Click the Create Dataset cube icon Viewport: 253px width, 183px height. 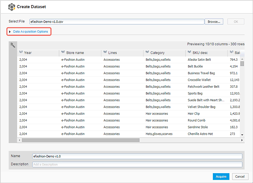coord(12,7)
